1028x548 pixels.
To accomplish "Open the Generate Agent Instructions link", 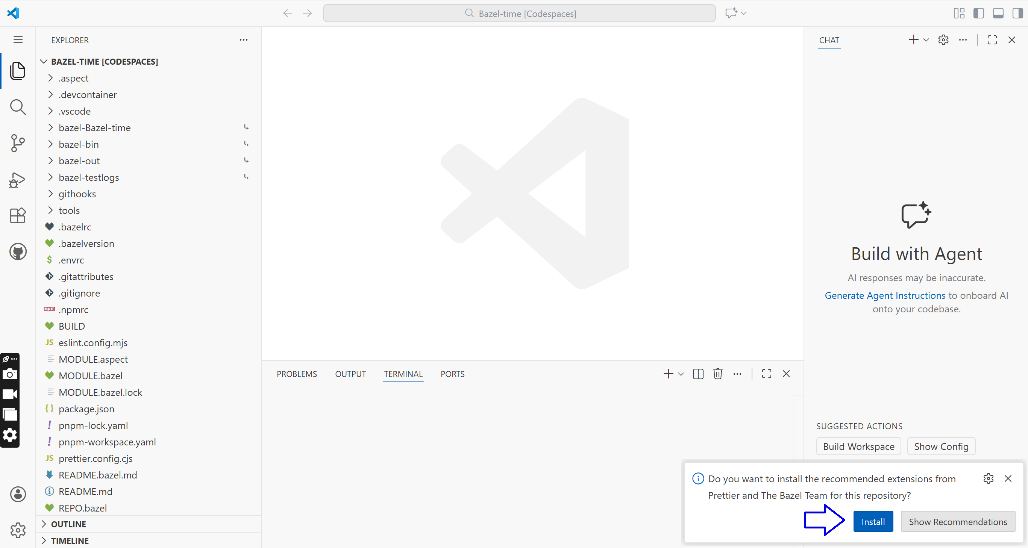I will point(885,295).
